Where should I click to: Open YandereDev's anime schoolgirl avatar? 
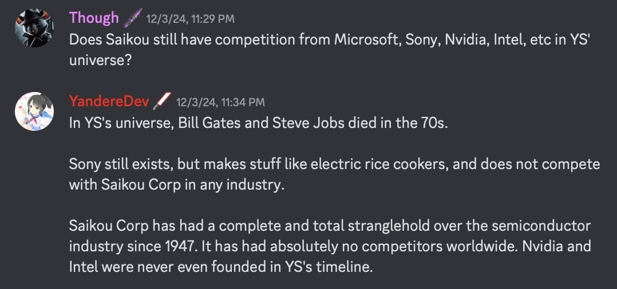[x=34, y=111]
